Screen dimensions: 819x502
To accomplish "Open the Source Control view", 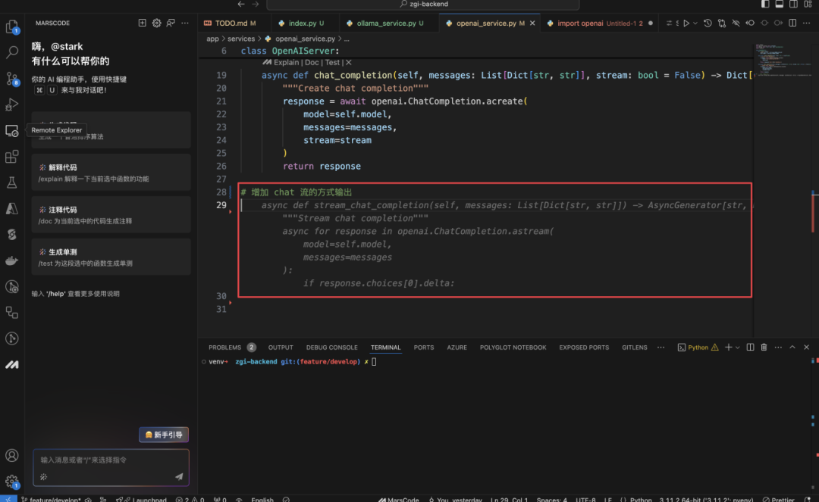I will point(12,79).
